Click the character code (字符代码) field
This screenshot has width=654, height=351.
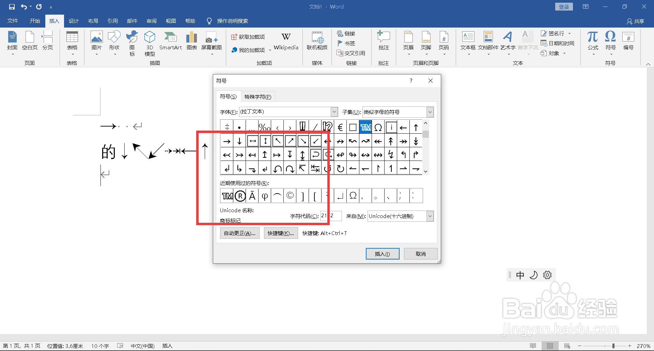pyautogui.click(x=331, y=216)
